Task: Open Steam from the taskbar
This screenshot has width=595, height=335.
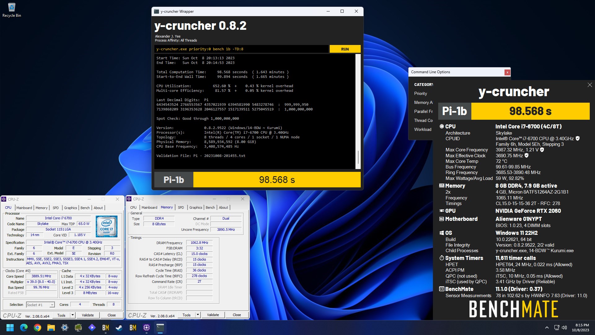Action: (119, 328)
